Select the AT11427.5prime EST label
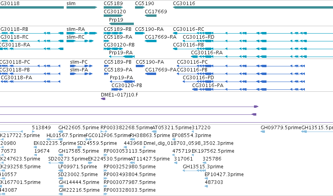The image size is (333, 196). pos(150,159)
